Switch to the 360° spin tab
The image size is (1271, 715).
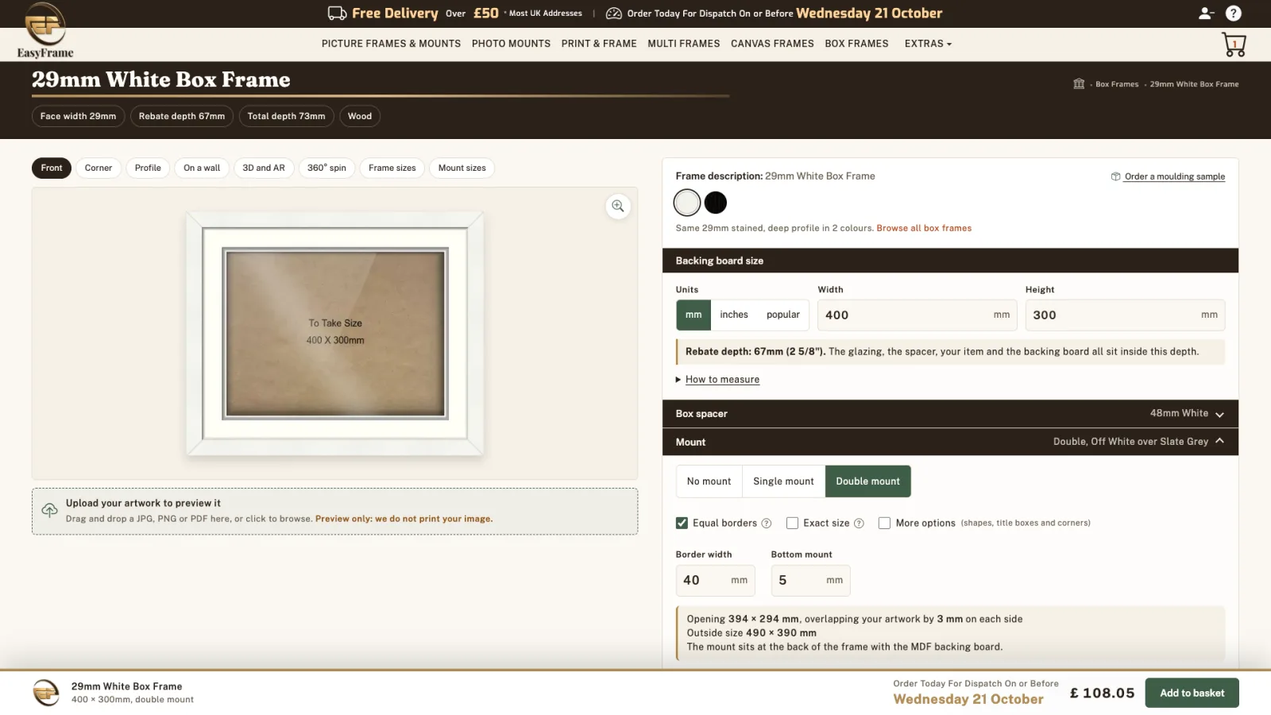(326, 168)
